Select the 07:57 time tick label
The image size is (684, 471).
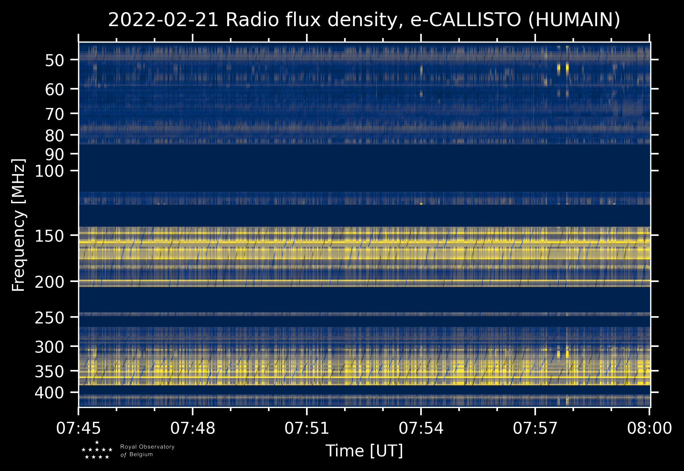(535, 428)
